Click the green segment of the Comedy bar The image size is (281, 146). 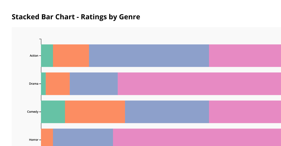coord(53,112)
